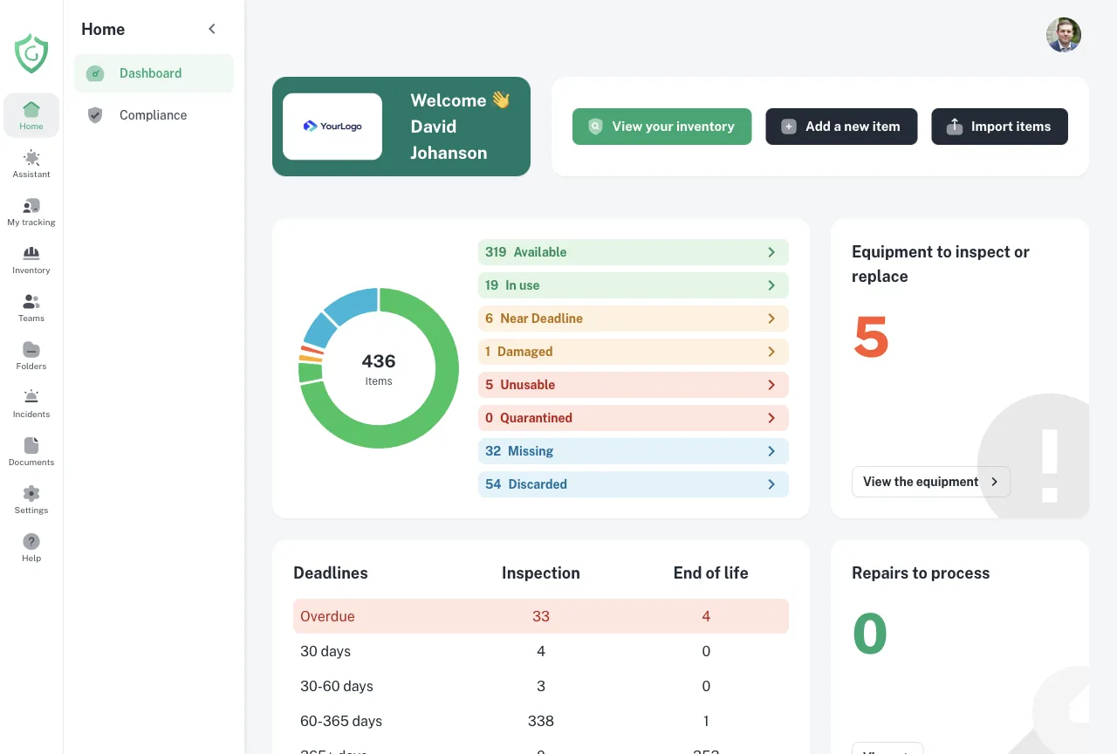Open the Help question mark icon

tap(31, 541)
